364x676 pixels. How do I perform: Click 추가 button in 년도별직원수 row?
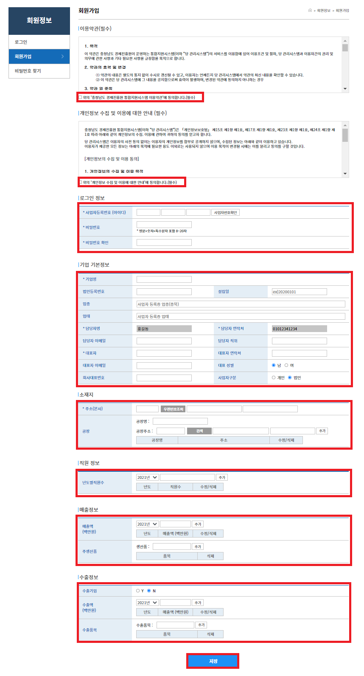click(222, 477)
